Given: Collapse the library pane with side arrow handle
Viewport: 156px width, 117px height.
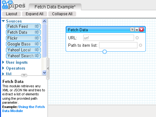Looking at the screenshot, I should click(48, 68).
